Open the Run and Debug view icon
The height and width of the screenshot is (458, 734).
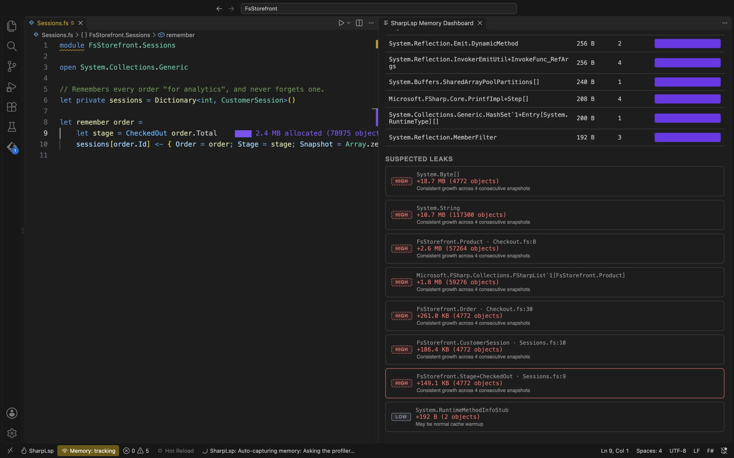[12, 87]
